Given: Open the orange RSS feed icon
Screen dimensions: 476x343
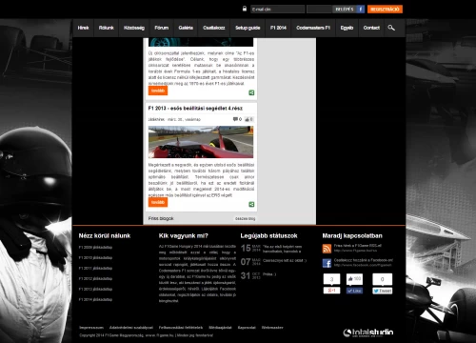Looking at the screenshot, I should (327, 249).
